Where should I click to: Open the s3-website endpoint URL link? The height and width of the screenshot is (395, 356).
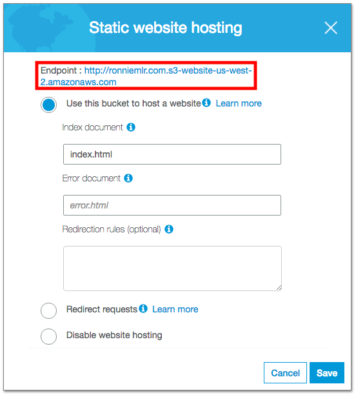click(x=146, y=76)
